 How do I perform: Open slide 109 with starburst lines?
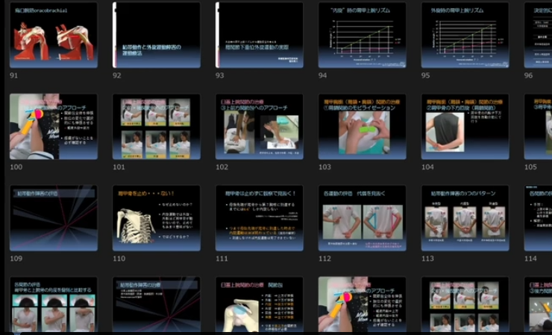coord(53,218)
